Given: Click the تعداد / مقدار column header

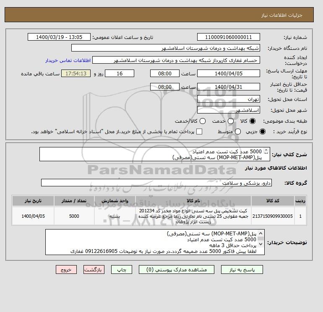Looking at the screenshot, I should 74,201.
